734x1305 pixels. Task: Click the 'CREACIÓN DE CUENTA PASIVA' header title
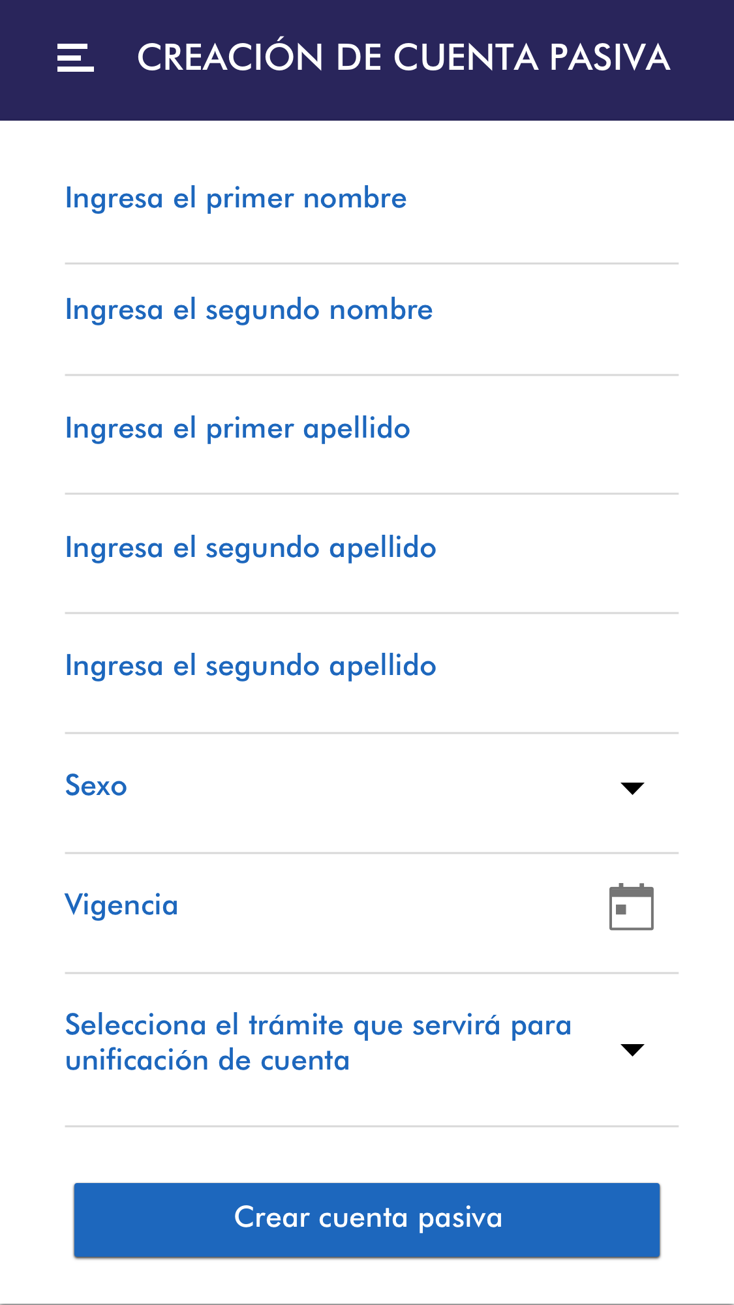[x=403, y=57]
